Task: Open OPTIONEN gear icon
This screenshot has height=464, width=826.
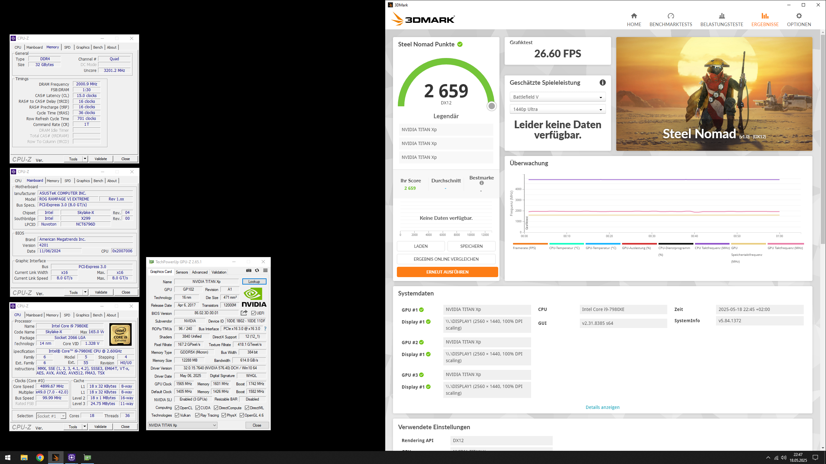Action: pyautogui.click(x=799, y=16)
